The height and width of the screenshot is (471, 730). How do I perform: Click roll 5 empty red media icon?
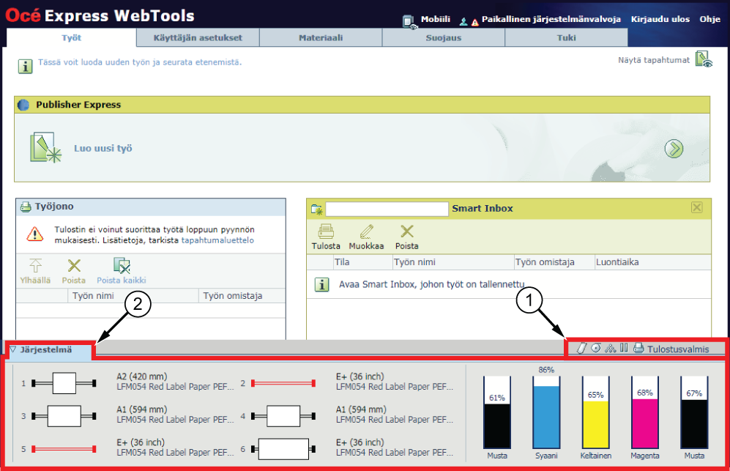pyautogui.click(x=64, y=449)
